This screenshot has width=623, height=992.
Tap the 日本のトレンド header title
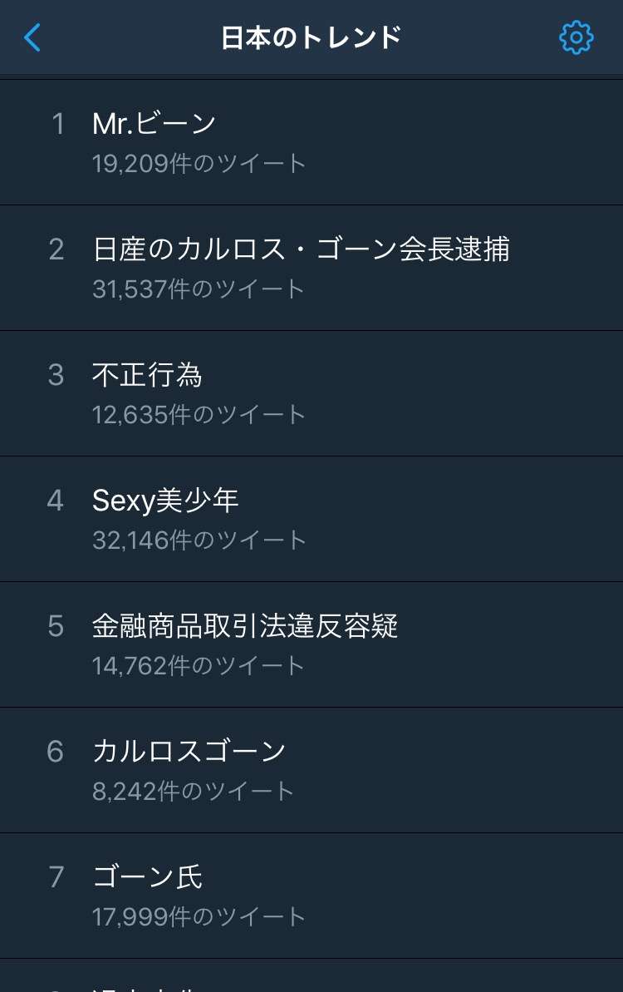click(311, 37)
